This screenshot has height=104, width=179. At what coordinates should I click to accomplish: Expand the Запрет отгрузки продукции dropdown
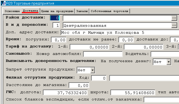click(x=93, y=70)
